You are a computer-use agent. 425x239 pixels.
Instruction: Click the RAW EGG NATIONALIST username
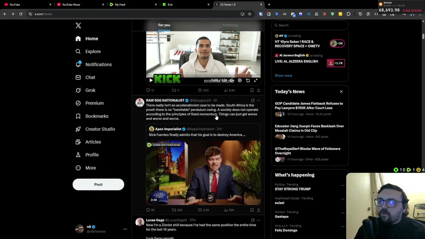tap(165, 100)
